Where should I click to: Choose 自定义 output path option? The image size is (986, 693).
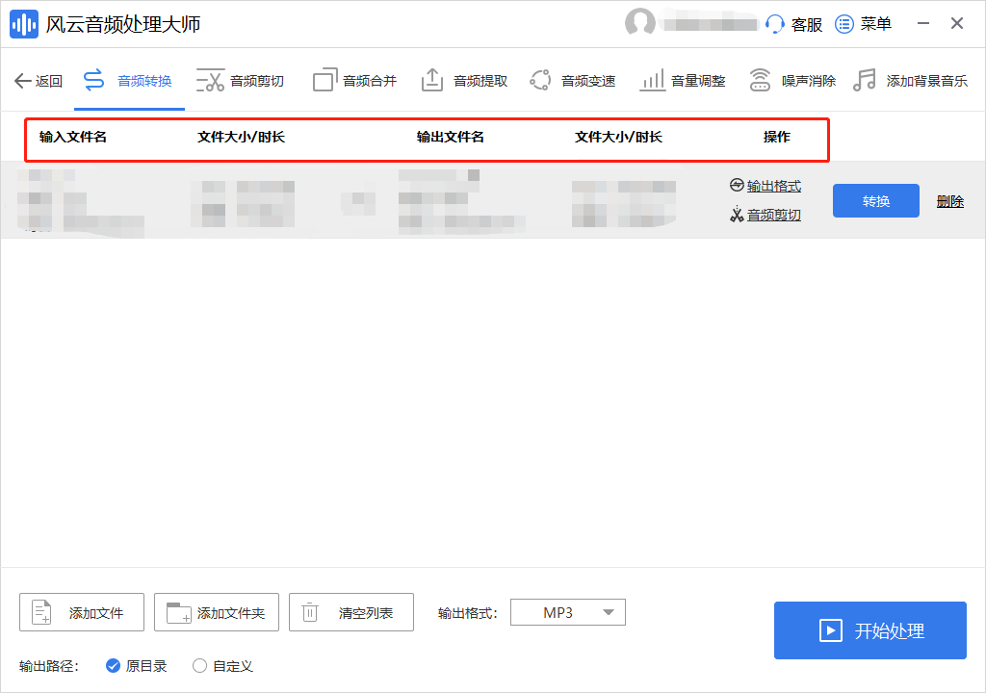(200, 666)
